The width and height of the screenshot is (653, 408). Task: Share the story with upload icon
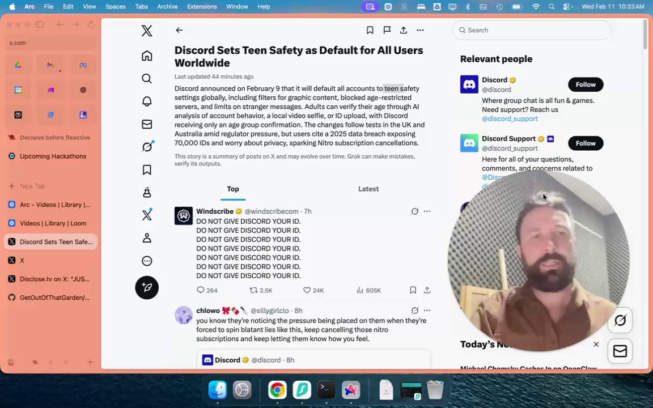pyautogui.click(x=404, y=30)
